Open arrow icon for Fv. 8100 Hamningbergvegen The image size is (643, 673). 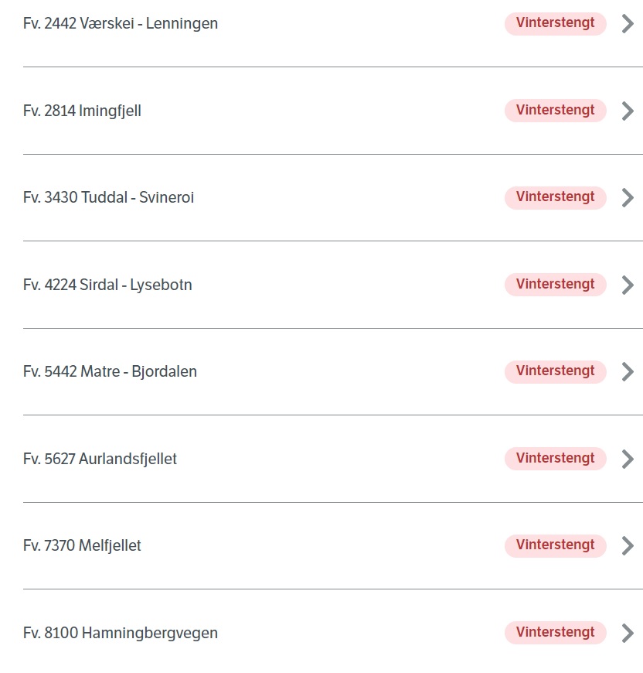point(628,633)
